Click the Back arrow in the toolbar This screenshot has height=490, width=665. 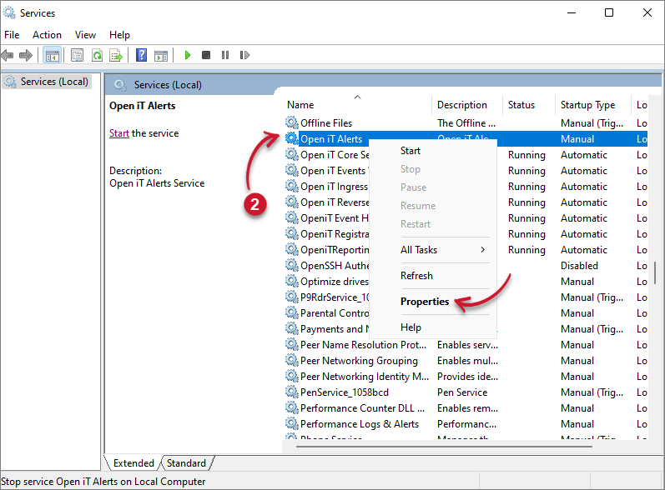click(8, 55)
